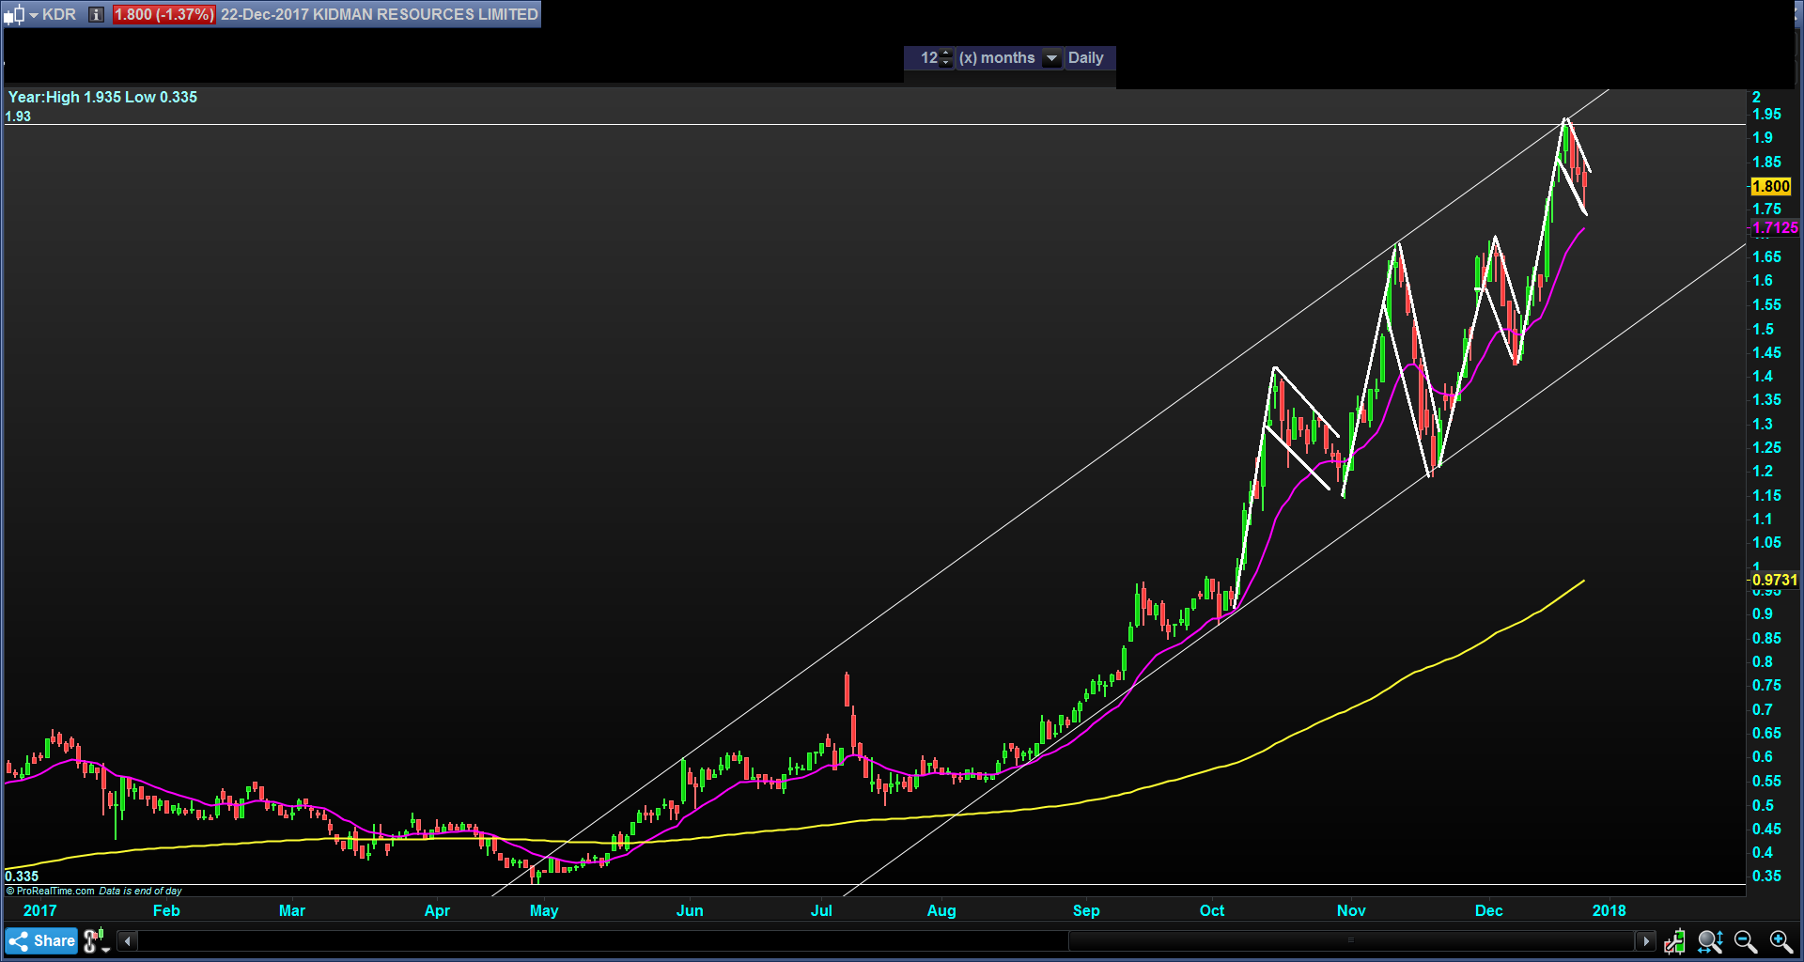Viewport: 1804px width, 962px height.
Task: Click the ProRealTime.com copyright link
Action: (x=51, y=891)
